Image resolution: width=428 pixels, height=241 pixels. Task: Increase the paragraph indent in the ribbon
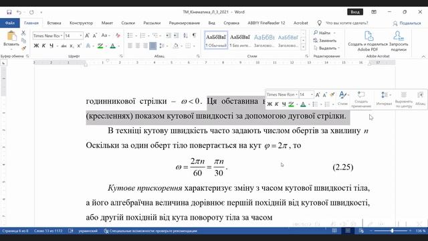pyautogui.click(x=177, y=35)
